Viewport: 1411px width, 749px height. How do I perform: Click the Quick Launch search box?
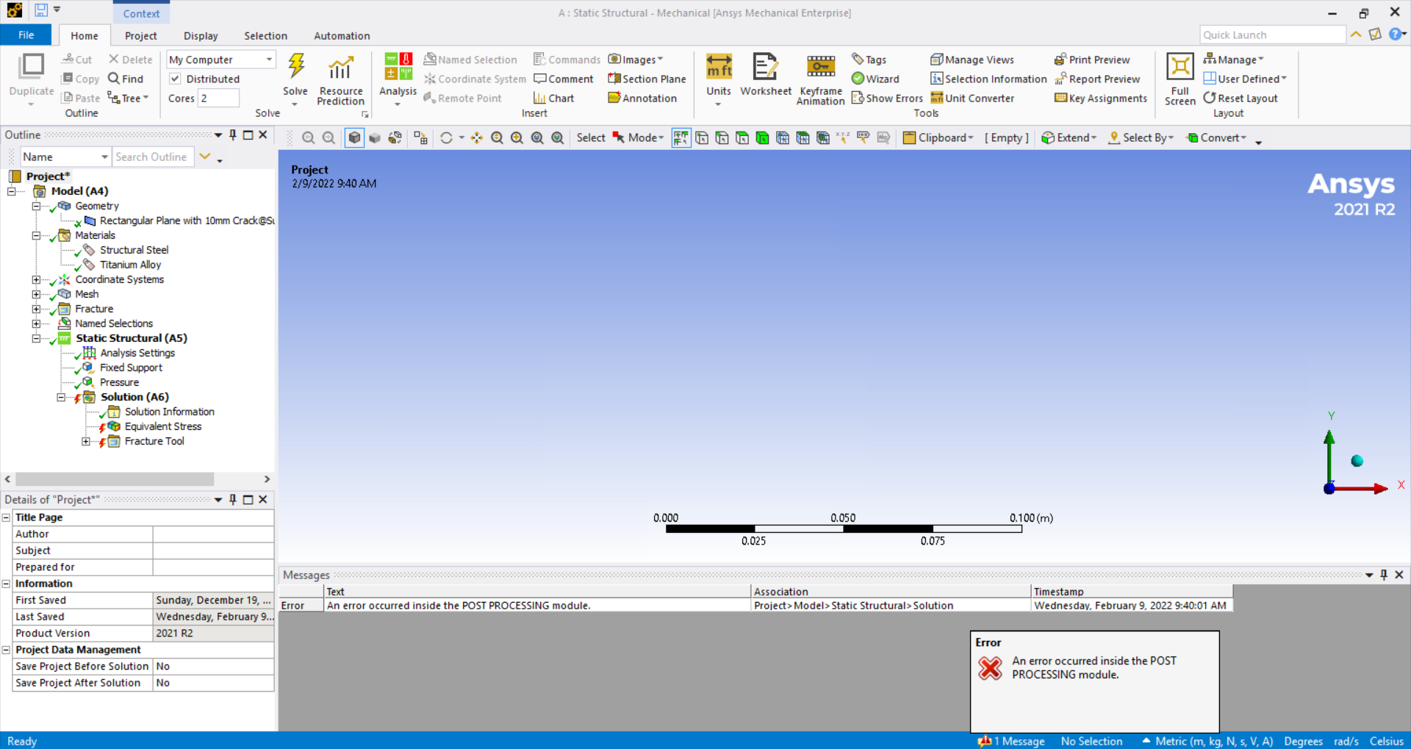(1272, 35)
